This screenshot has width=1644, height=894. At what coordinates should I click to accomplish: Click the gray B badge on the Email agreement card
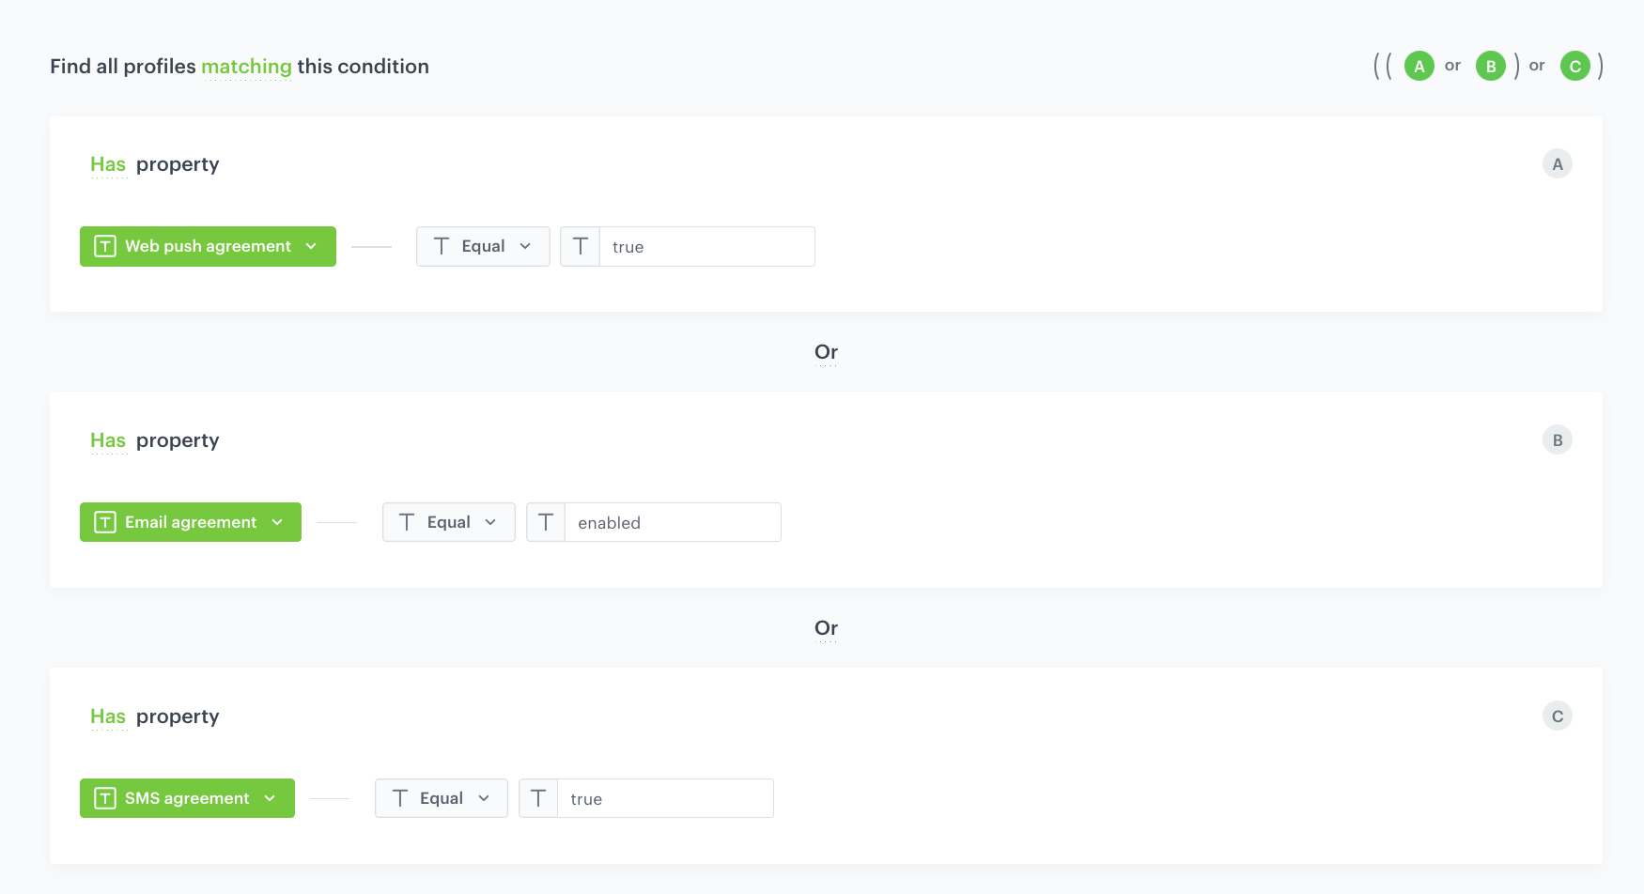click(x=1558, y=439)
